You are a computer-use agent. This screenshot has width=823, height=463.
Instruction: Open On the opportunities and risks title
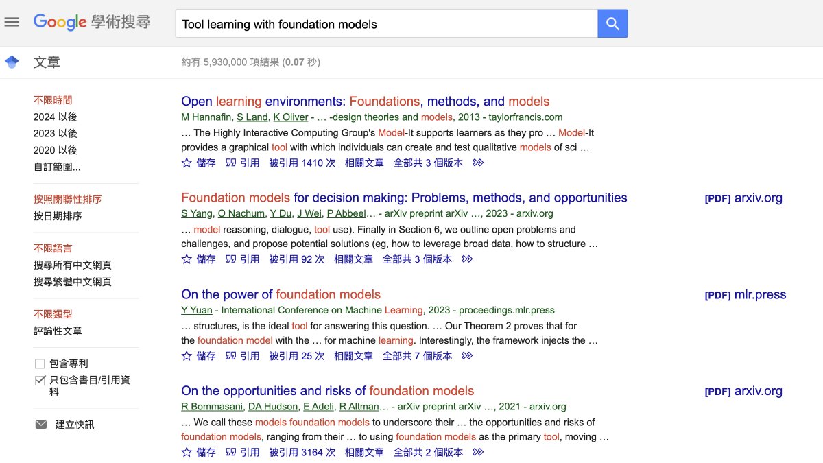pyautogui.click(x=327, y=391)
